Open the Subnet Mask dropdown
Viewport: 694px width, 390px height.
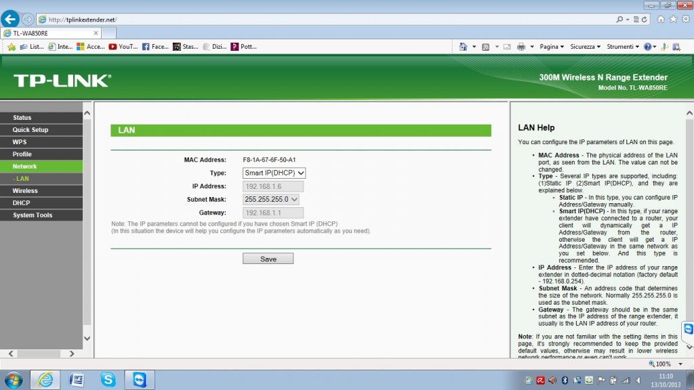coord(270,200)
